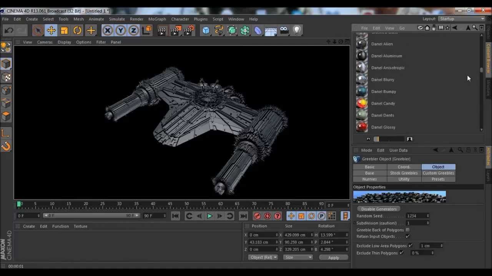Go to start of animation
This screenshot has height=276, width=492.
(x=175, y=216)
